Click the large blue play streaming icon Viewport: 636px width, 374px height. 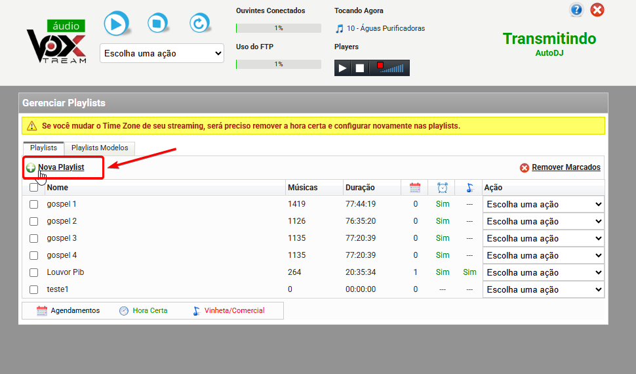point(115,24)
